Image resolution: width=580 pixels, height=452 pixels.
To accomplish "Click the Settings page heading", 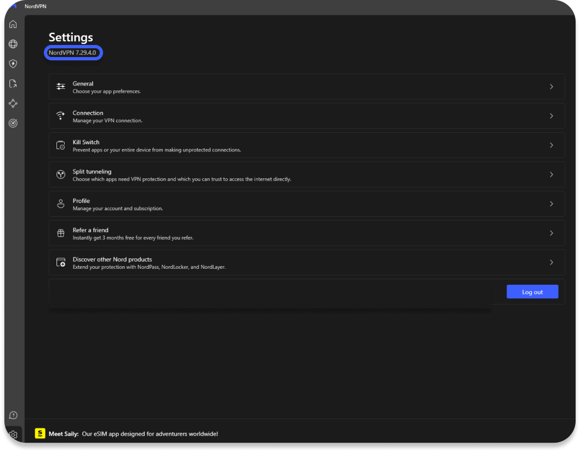I will (x=71, y=37).
